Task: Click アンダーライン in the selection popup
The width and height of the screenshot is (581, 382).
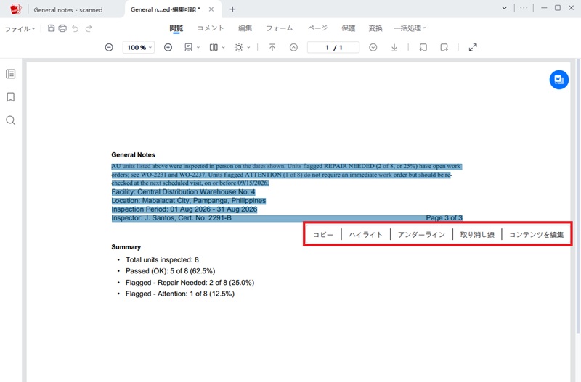Action: [x=421, y=234]
